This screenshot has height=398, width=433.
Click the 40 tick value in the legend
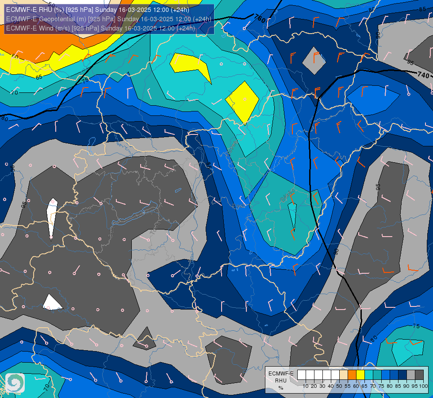tap(331, 386)
